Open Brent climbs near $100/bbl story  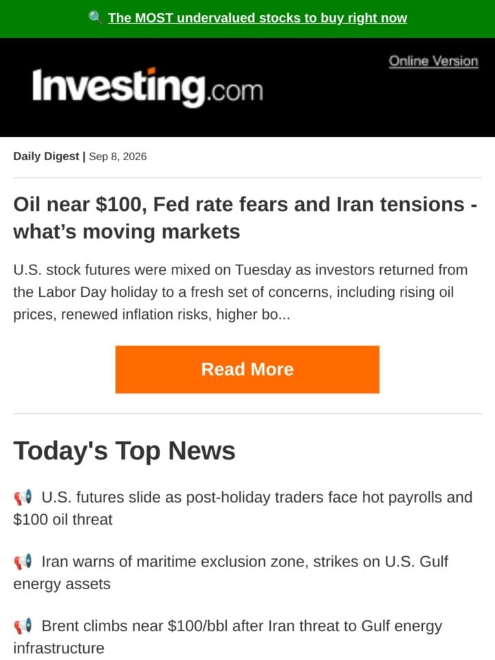(x=228, y=637)
